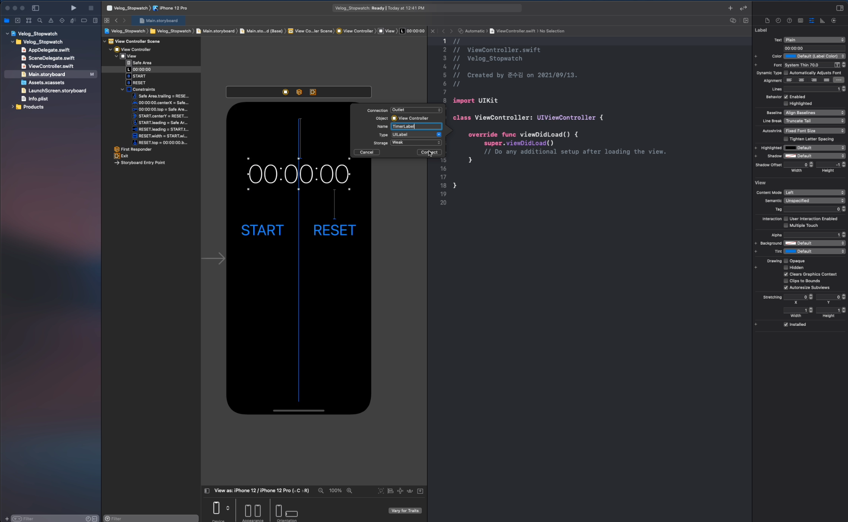Open the Line Break Truncate Tail dropdown
This screenshot has width=848, height=522.
[814, 121]
